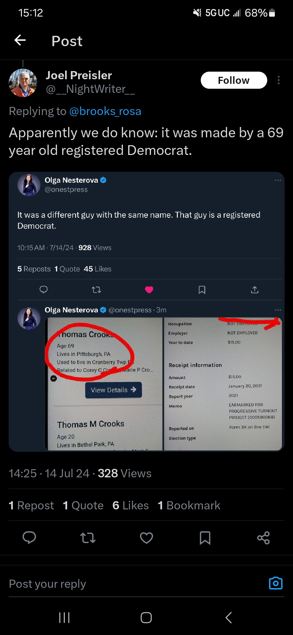Open the @brooks_rosa profile link
Image resolution: width=293 pixels, height=635 pixels.
105,111
